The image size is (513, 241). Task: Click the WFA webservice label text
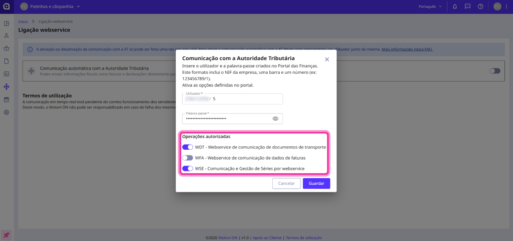250,158
